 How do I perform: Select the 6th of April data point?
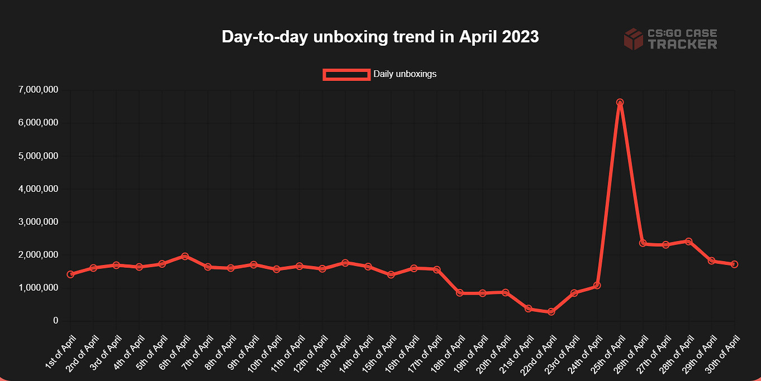185,256
